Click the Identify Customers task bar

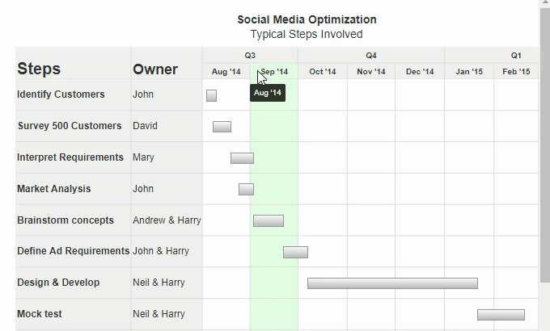[x=212, y=95]
